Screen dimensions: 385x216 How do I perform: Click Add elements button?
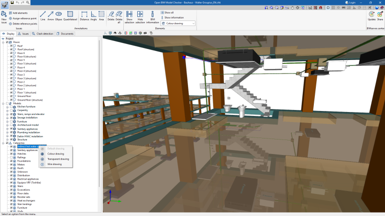pos(18,13)
